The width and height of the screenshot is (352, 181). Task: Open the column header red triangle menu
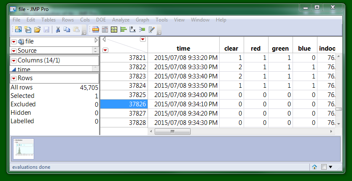point(143,40)
